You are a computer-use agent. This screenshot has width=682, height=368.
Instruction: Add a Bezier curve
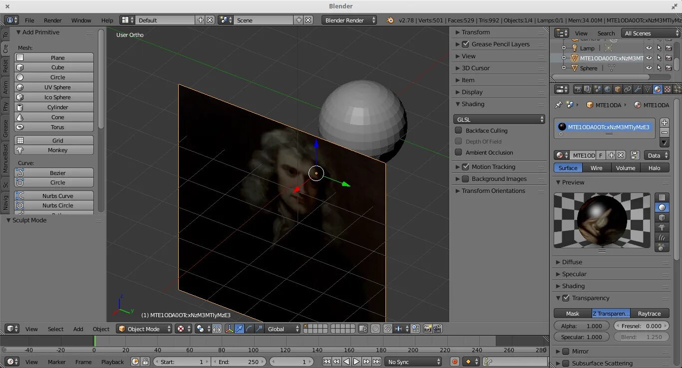click(54, 173)
